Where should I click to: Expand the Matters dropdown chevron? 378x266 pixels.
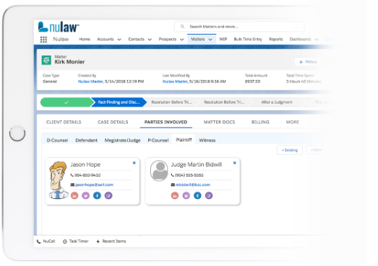(210, 40)
